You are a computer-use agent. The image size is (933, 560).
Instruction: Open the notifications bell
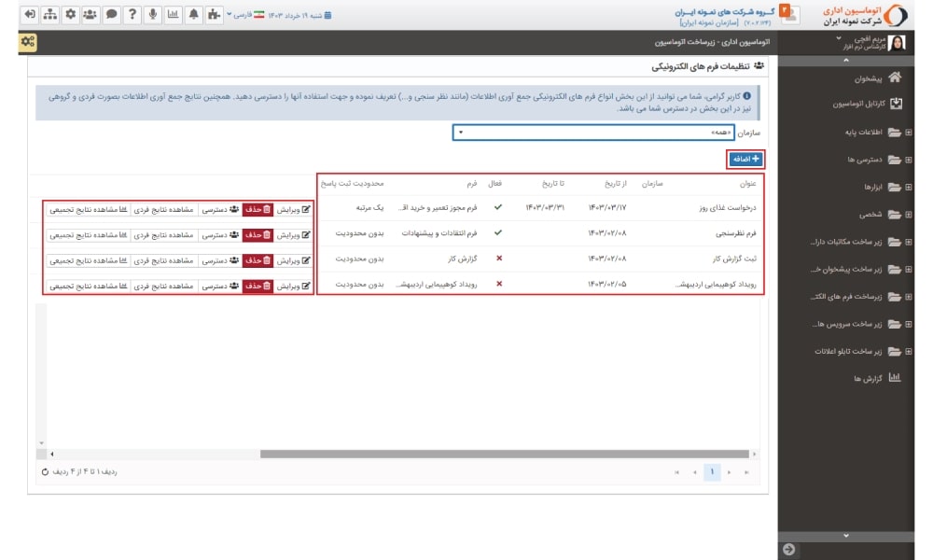[x=193, y=15]
